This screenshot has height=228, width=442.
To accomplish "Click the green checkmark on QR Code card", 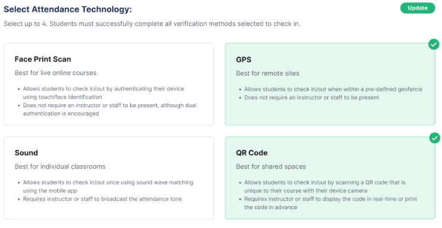I will [x=435, y=138].
